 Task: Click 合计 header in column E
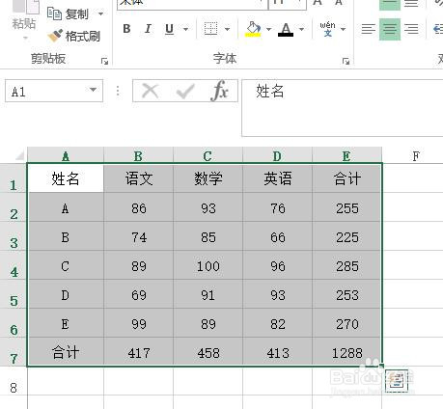point(346,178)
